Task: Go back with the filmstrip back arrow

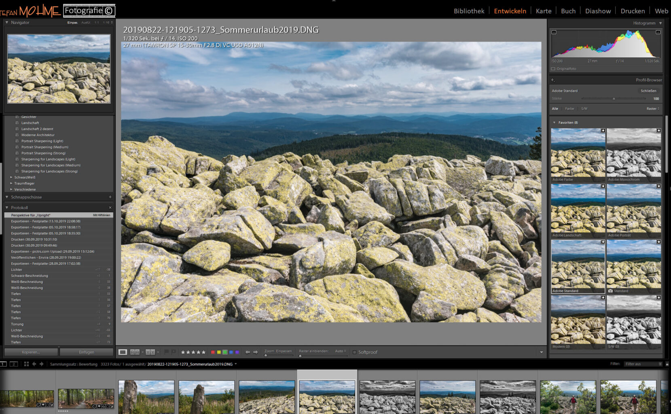Action: [34, 364]
